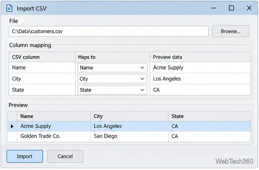This screenshot has width=259, height=170.
Task: Maximize the Import CSV window
Action: [x=231, y=8]
